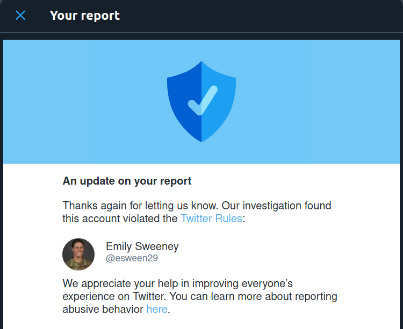Open the Twitter Rules link

211,218
